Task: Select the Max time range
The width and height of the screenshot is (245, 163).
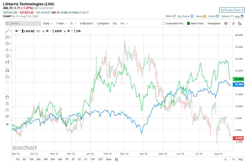Action: tap(109, 159)
